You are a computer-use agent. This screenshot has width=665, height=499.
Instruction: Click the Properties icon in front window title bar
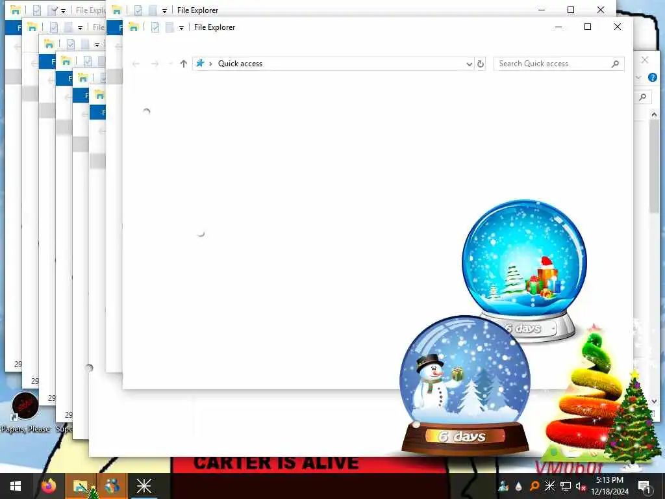155,27
